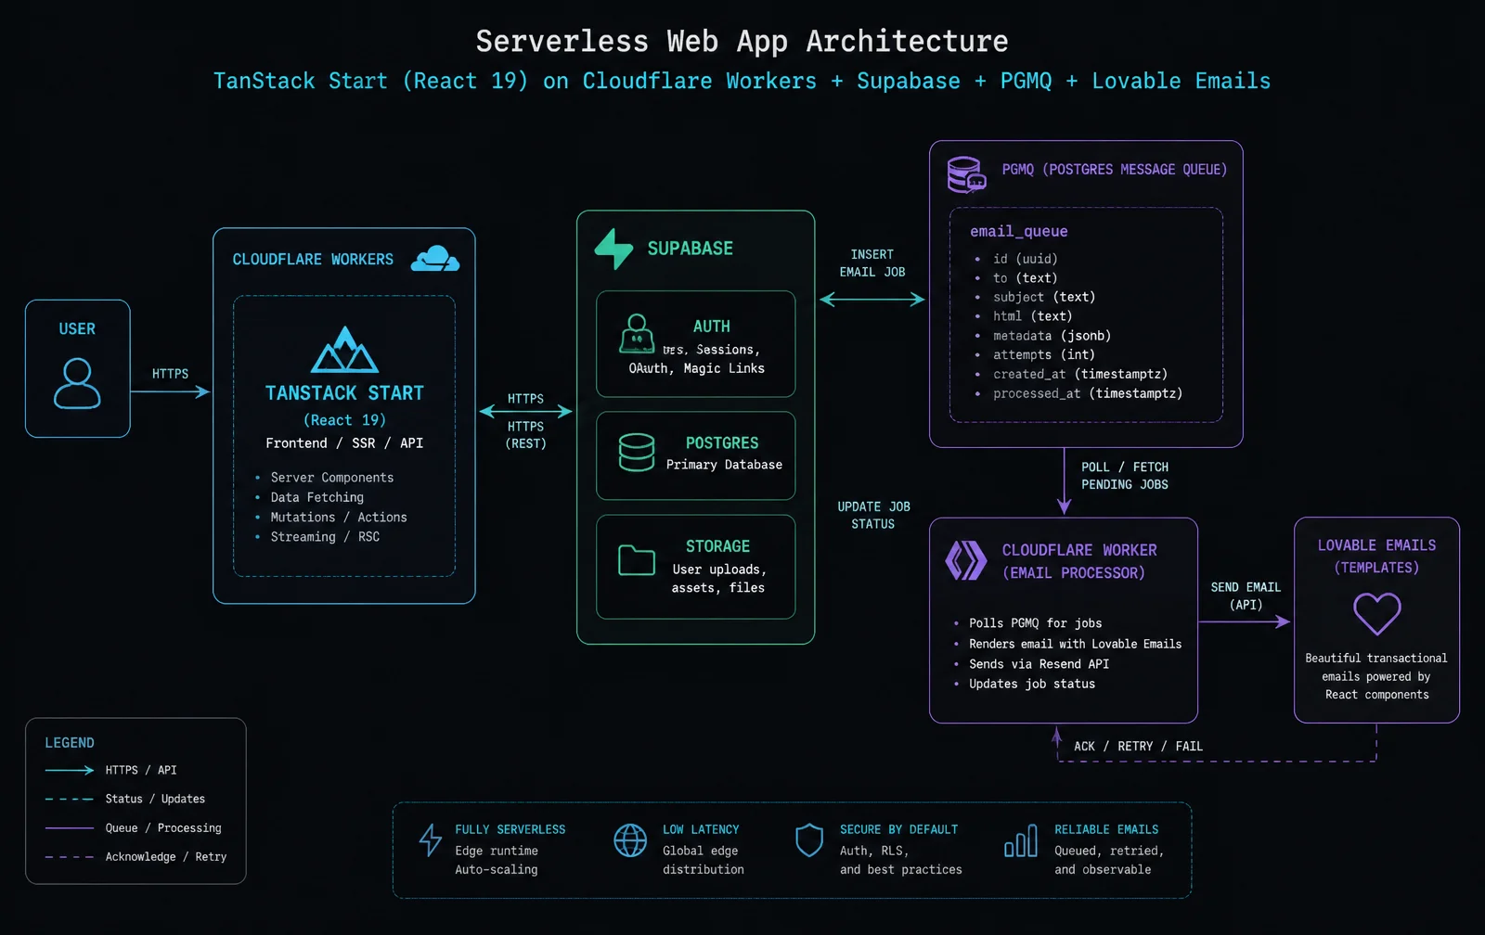Click the PGMQ message queue database icon
This screenshot has height=935, width=1485.
pyautogui.click(x=966, y=174)
